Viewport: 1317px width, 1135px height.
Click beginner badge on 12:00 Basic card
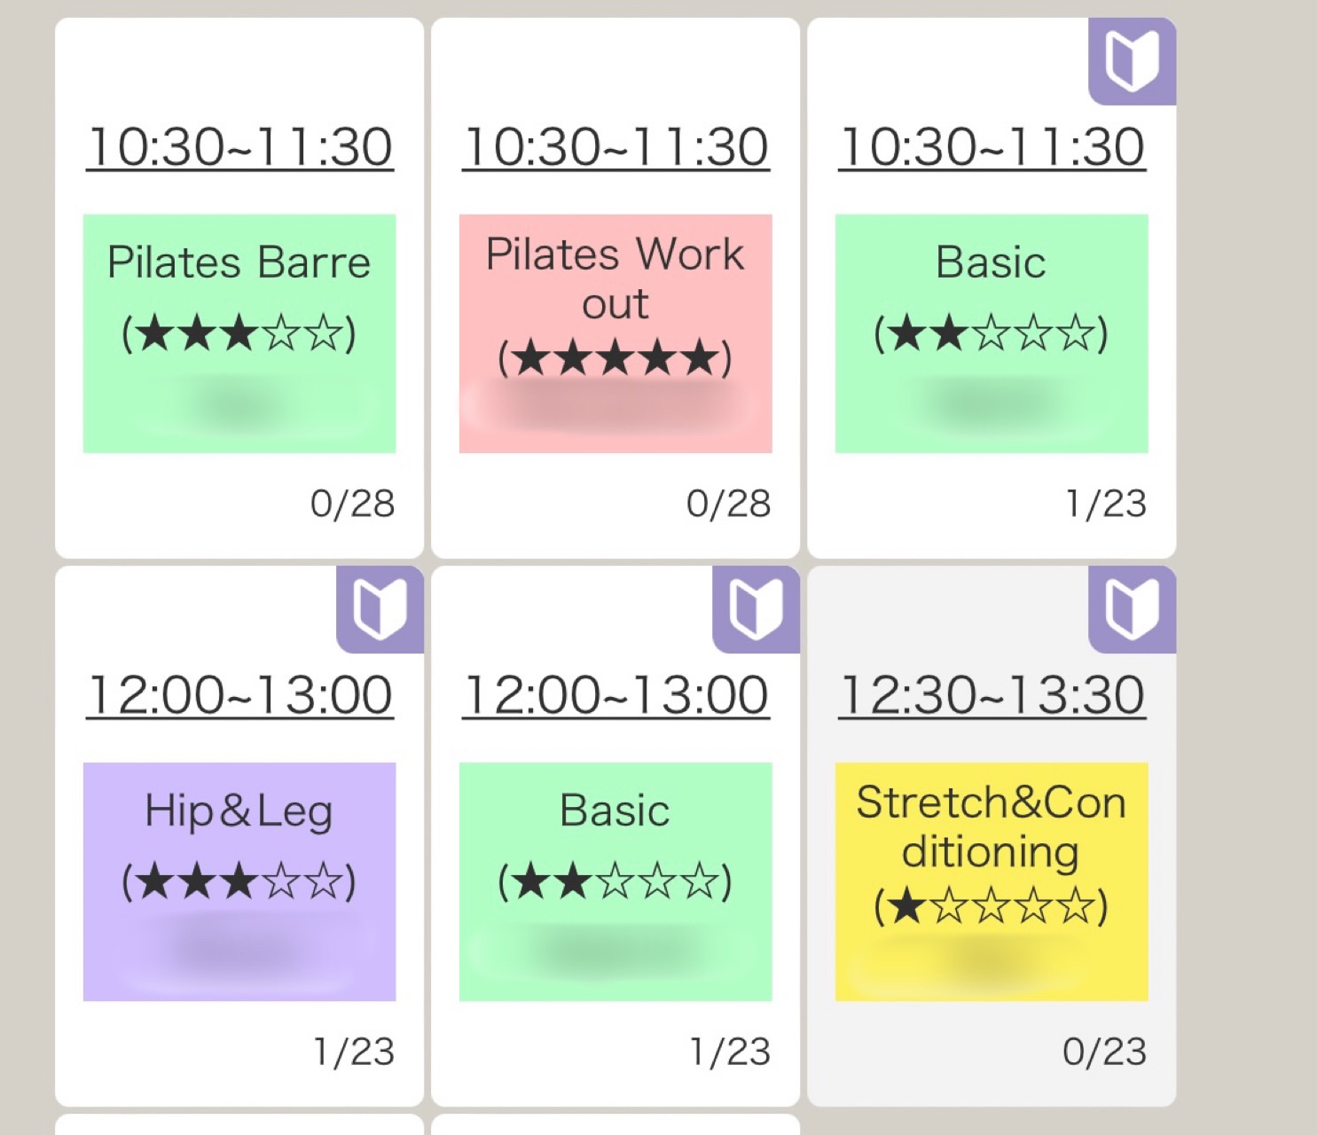(756, 609)
